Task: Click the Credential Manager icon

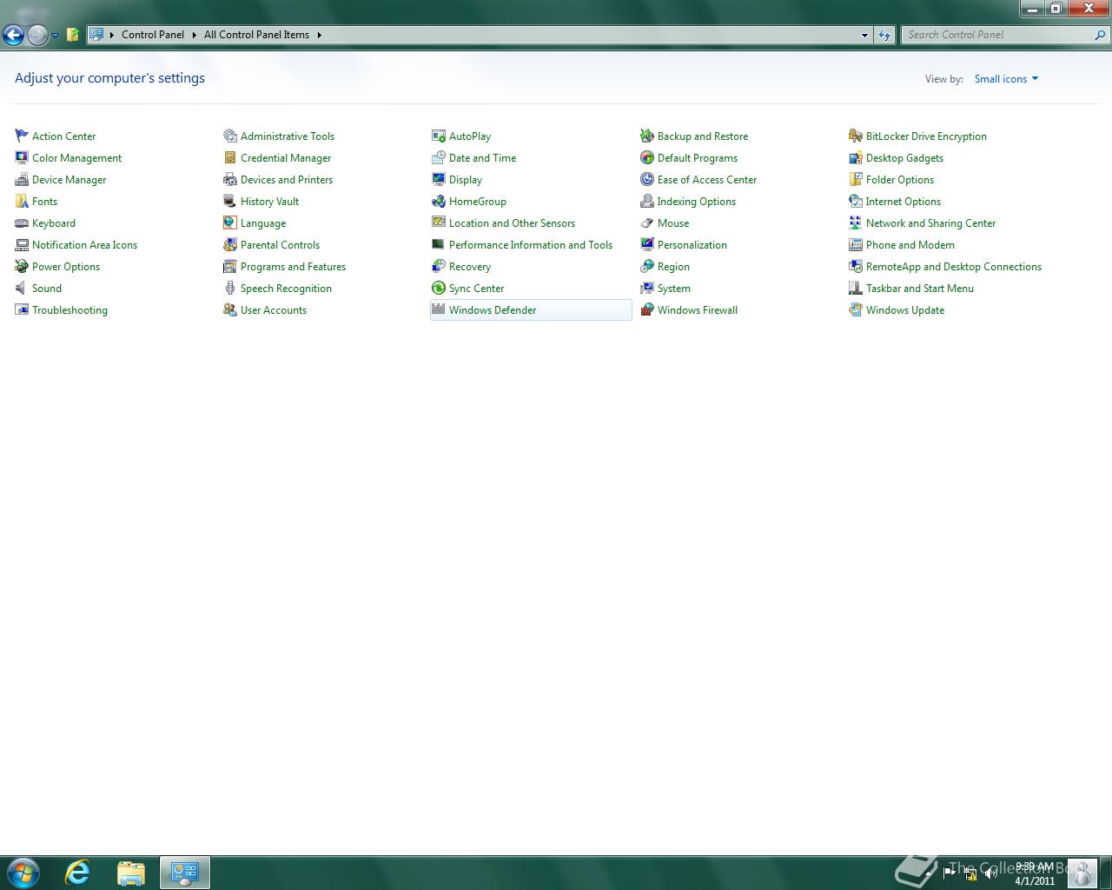Action: (x=230, y=157)
